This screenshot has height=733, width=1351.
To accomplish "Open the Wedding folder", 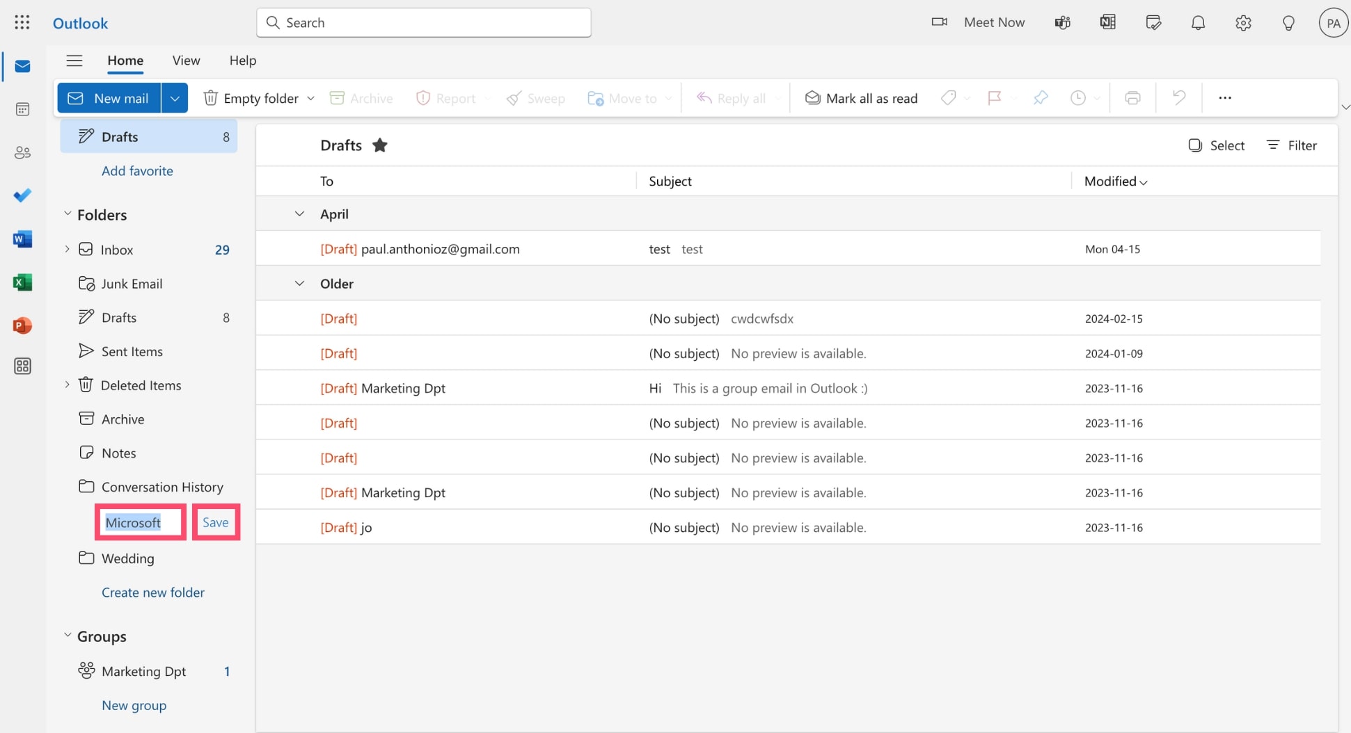I will (x=148, y=558).
